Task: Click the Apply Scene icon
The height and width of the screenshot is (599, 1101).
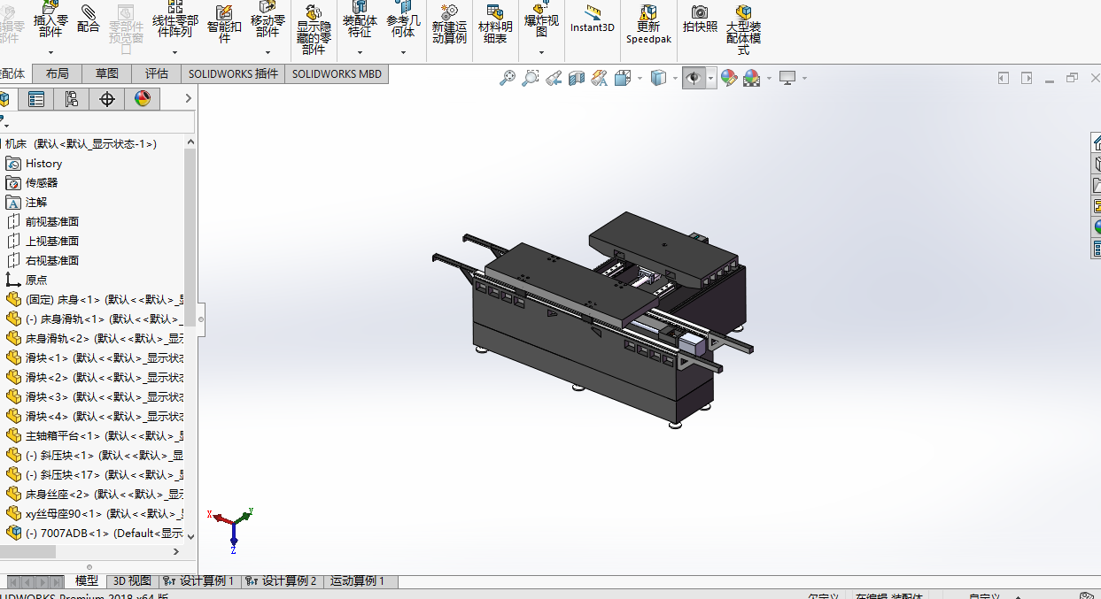Action: [752, 78]
